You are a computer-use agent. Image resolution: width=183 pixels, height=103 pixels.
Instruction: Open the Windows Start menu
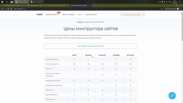click(2, 2)
